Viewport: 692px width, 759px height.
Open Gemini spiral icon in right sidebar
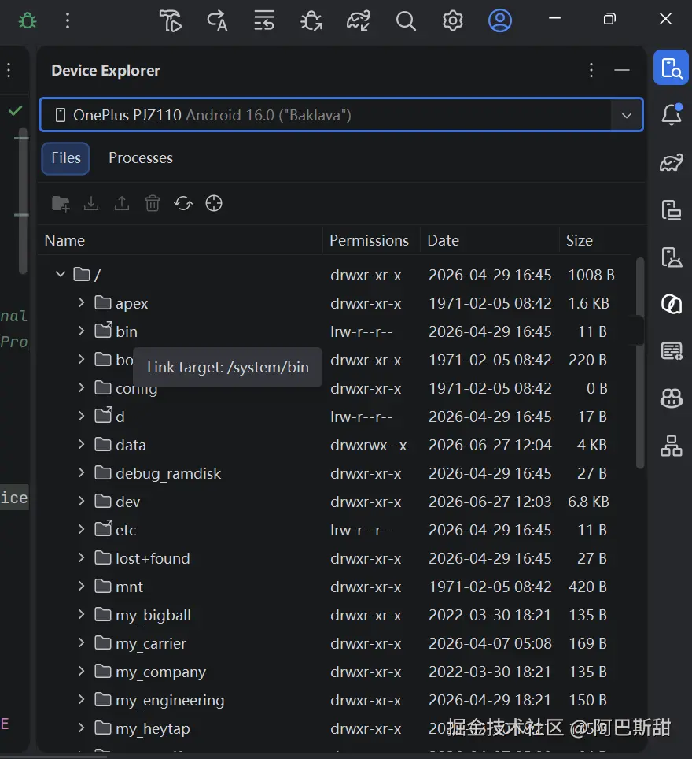pyautogui.click(x=672, y=304)
